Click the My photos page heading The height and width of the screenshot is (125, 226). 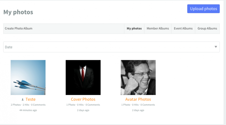tap(18, 12)
